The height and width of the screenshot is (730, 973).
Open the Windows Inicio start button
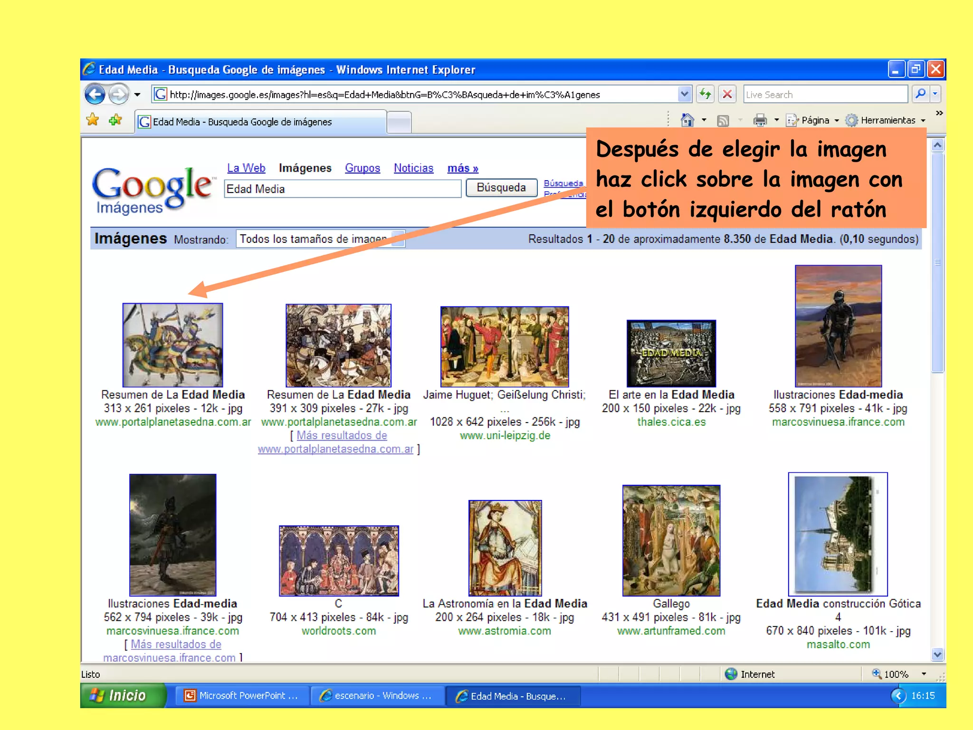coord(124,696)
